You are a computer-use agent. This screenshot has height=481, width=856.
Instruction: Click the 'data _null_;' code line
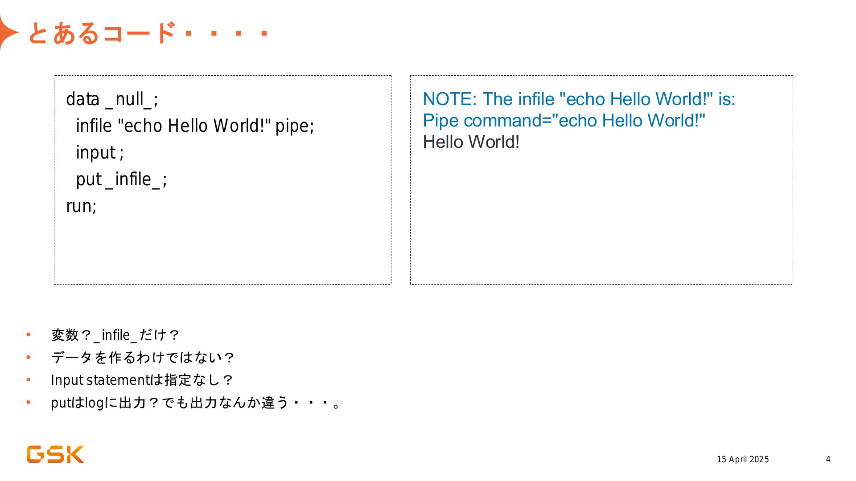coord(112,99)
